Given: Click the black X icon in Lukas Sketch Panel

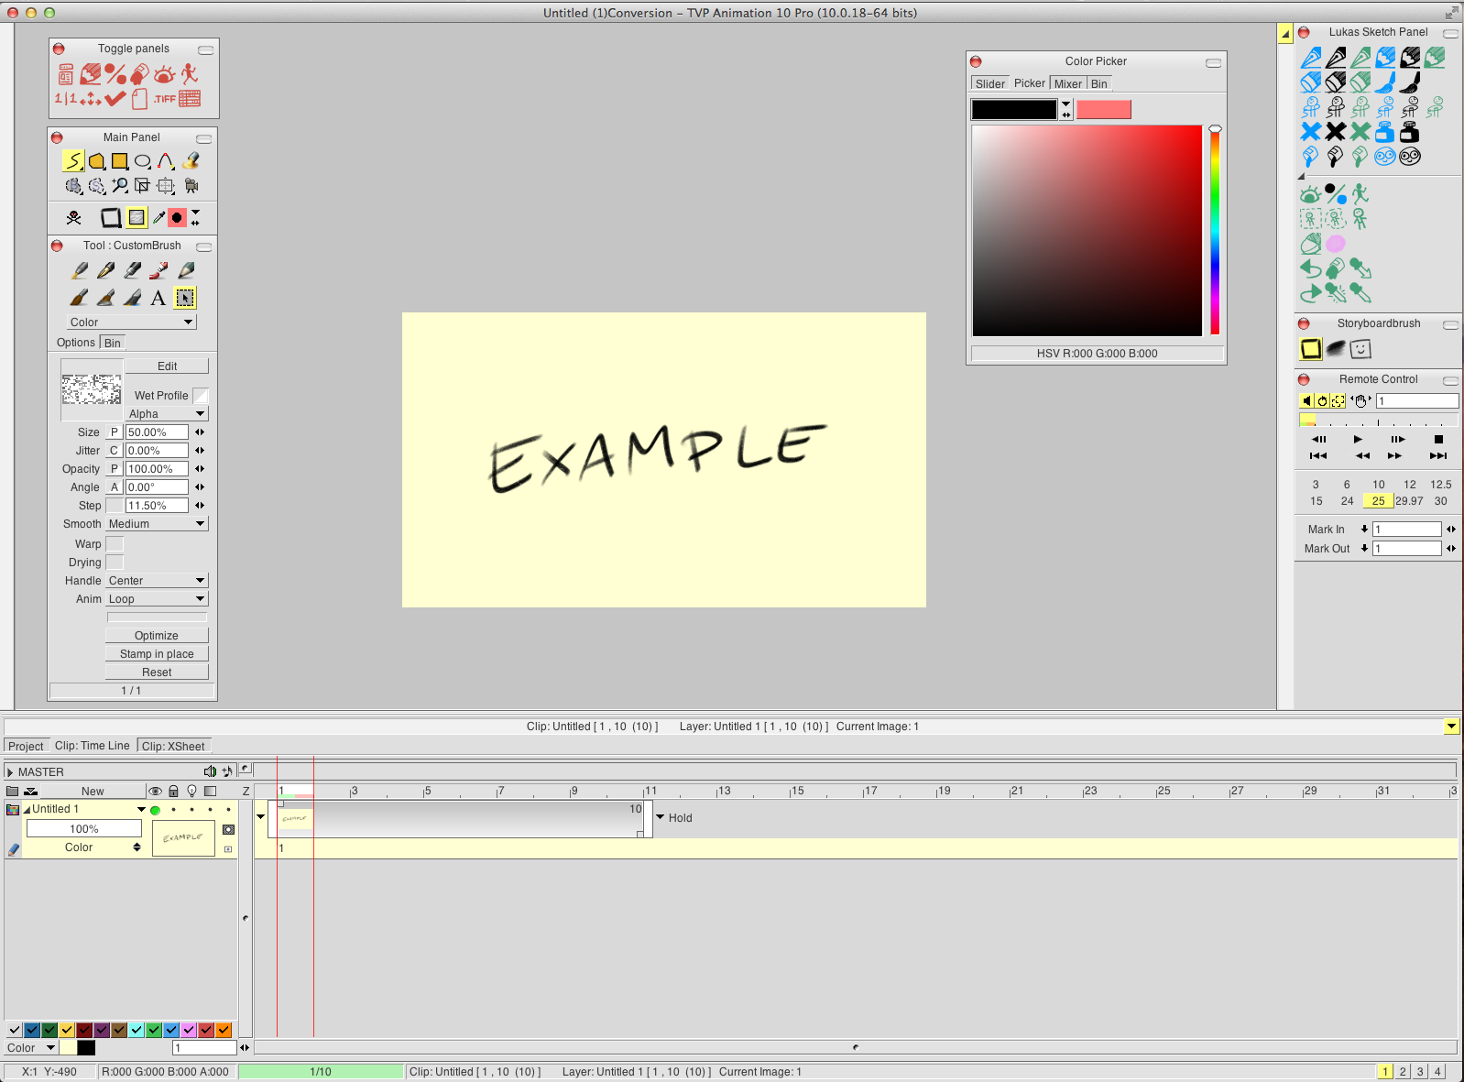Looking at the screenshot, I should (1336, 132).
